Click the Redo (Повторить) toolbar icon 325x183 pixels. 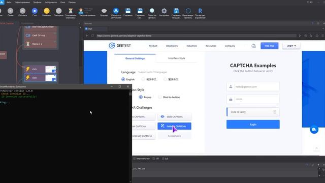tap(59, 11)
